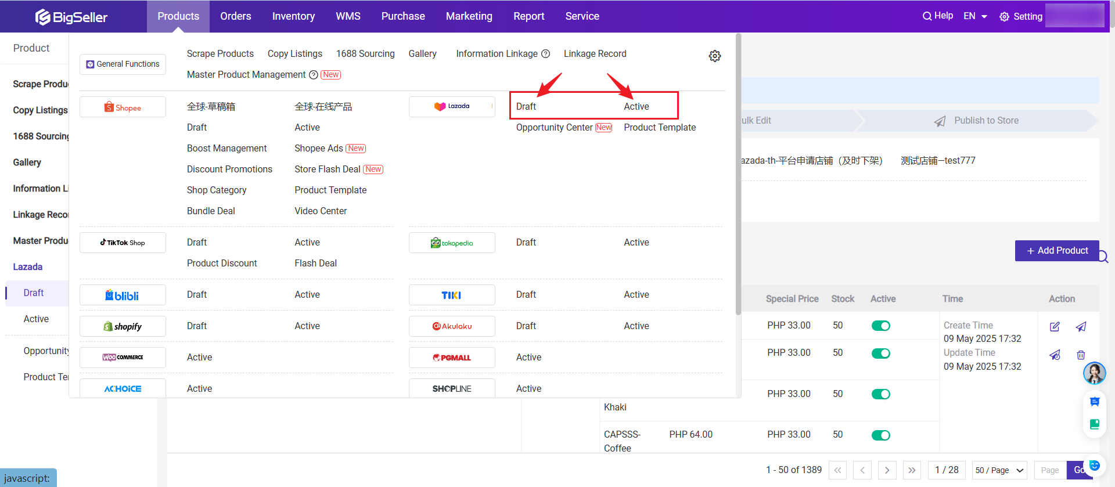The width and height of the screenshot is (1115, 487).
Task: Click the Page number input field
Action: click(1049, 470)
